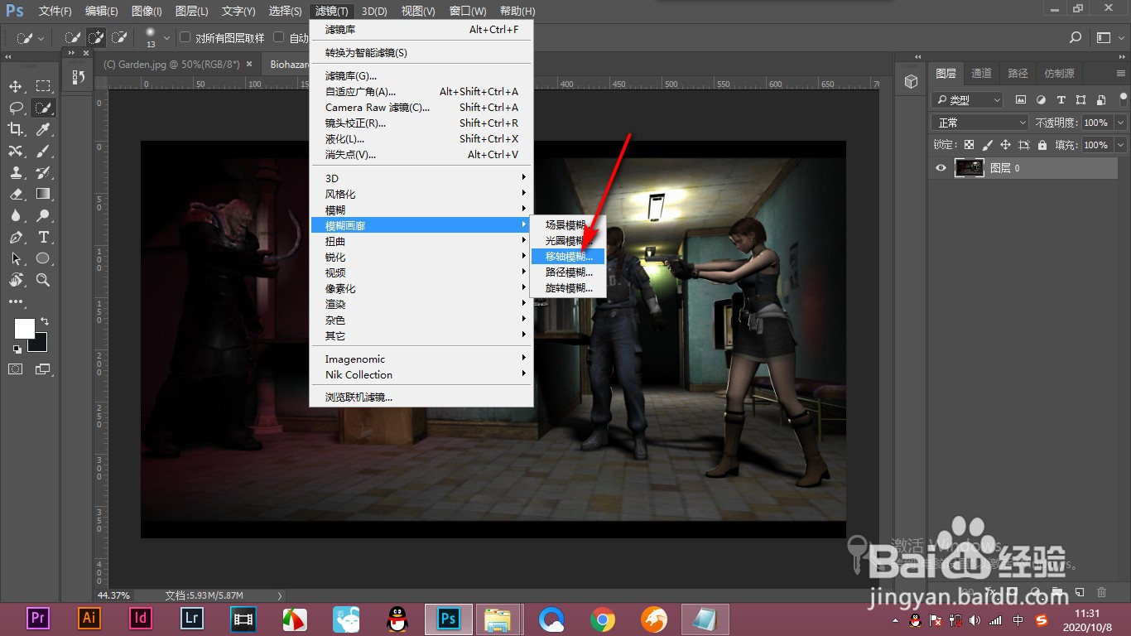This screenshot has height=636, width=1131.
Task: Open workspace switcher dropdown
Action: [x=1109, y=37]
